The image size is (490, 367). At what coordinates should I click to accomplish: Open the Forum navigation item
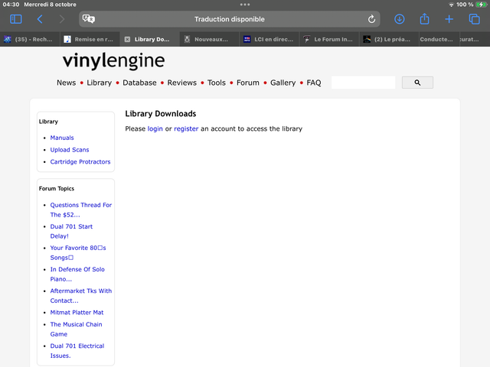(248, 83)
